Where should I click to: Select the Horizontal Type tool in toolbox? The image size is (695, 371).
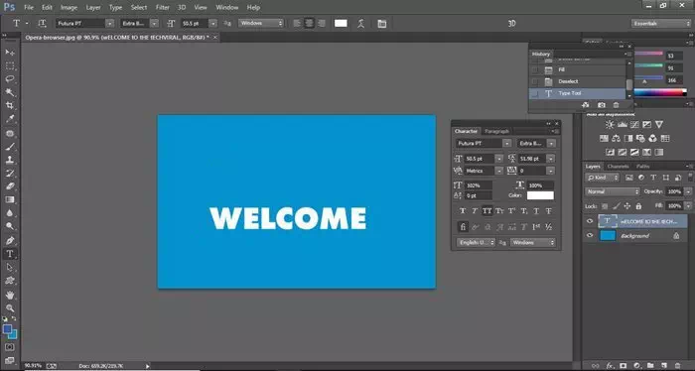(10, 254)
